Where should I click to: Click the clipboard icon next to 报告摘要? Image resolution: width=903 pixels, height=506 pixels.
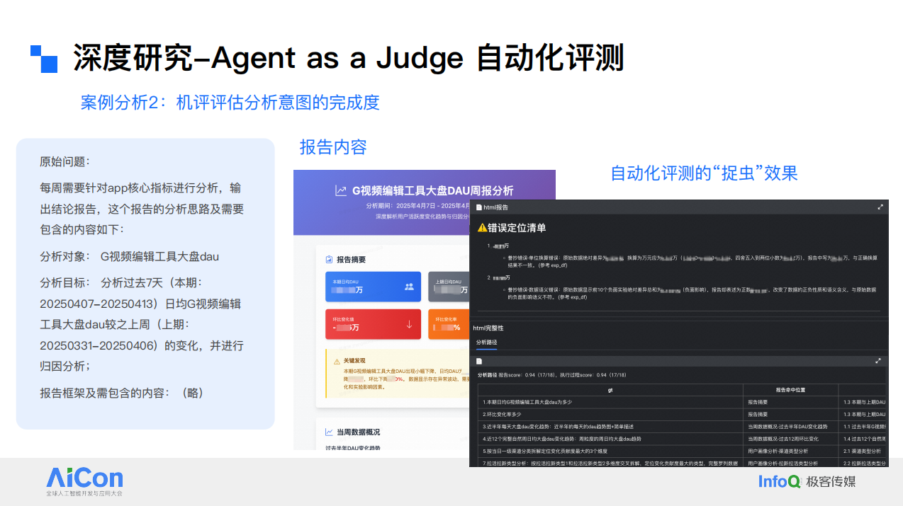[329, 260]
